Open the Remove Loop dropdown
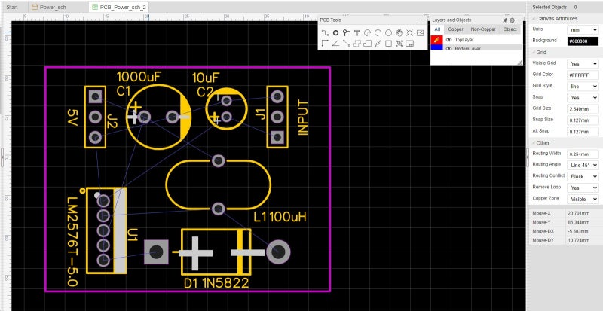This screenshot has height=311, width=603. pos(583,188)
